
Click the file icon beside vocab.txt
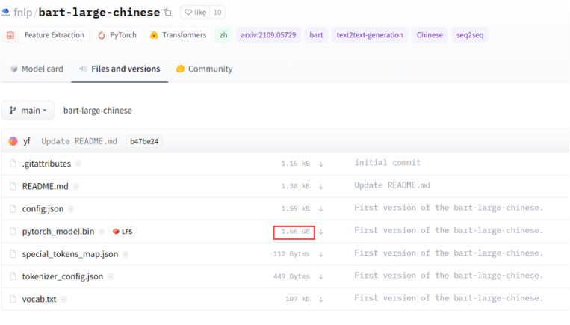click(x=13, y=299)
